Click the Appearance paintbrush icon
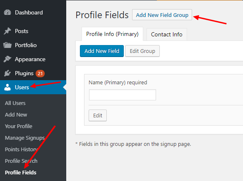This screenshot has height=181, width=243. pos(7,59)
